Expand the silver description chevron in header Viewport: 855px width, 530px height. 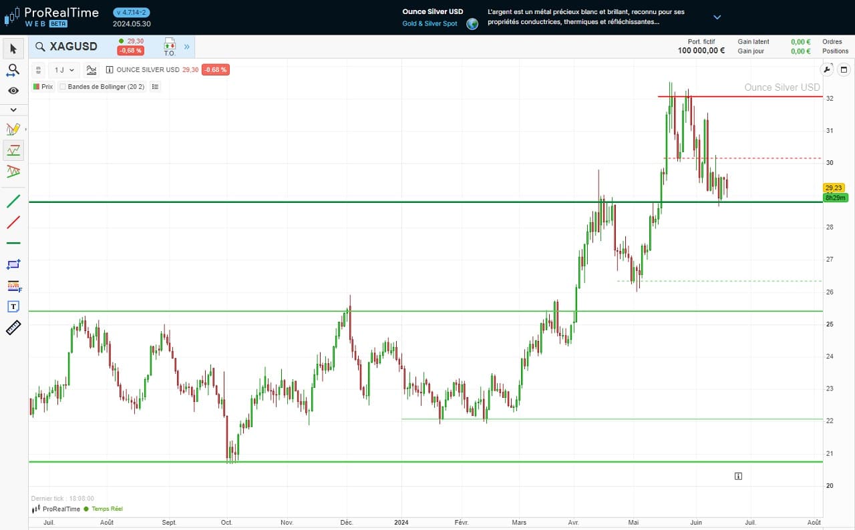(x=717, y=17)
